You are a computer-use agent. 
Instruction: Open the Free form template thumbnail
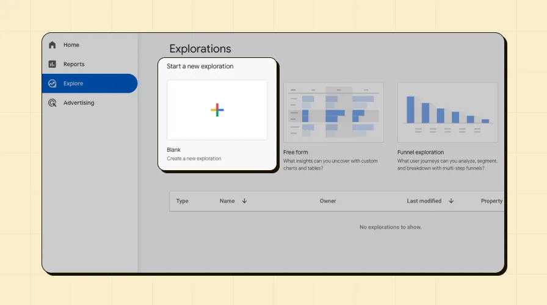tap(333, 112)
